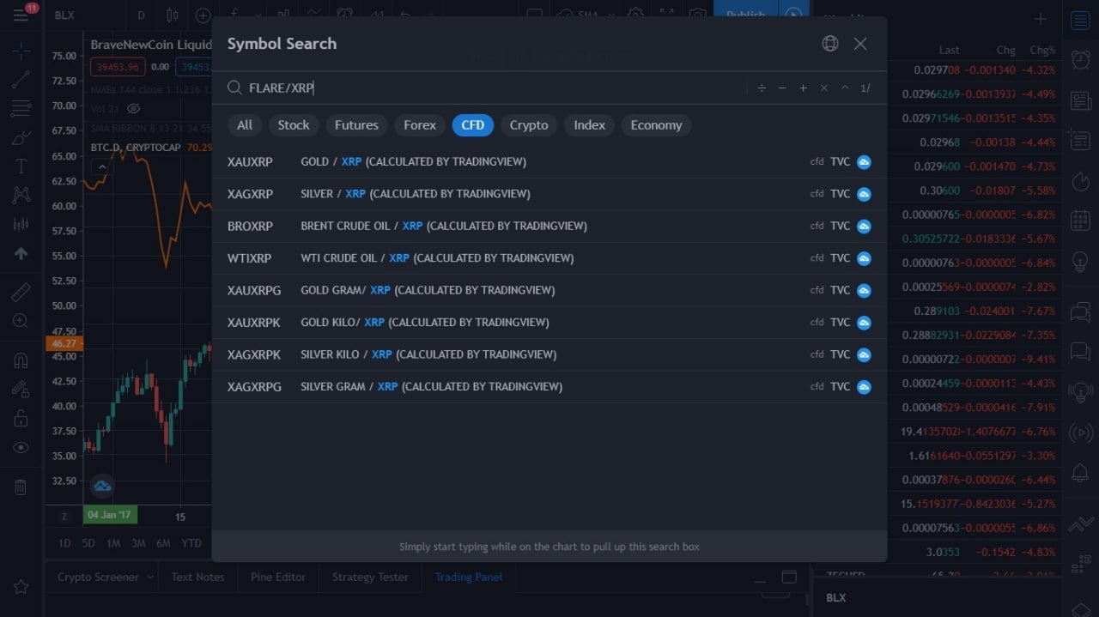Select the Crypto filter tab
This screenshot has height=617, width=1099.
point(529,125)
